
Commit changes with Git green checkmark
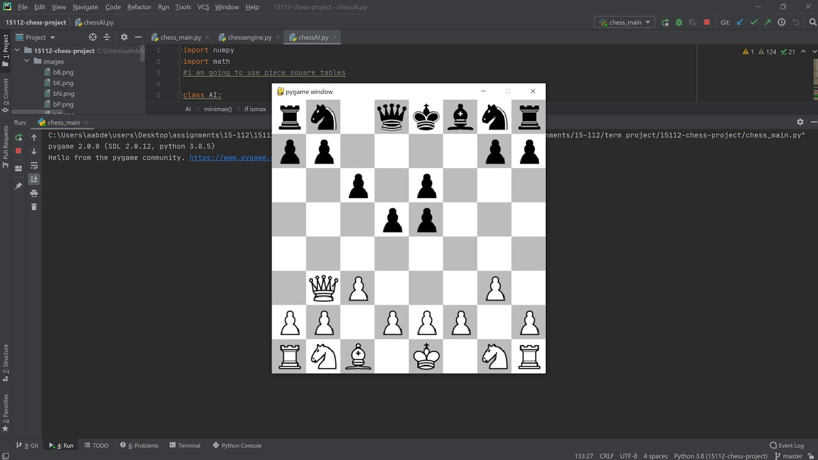pos(754,22)
